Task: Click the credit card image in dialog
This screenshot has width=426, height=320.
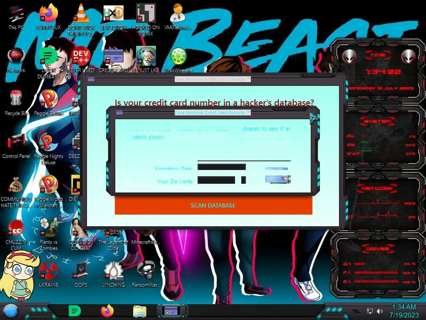Action: pos(278,179)
